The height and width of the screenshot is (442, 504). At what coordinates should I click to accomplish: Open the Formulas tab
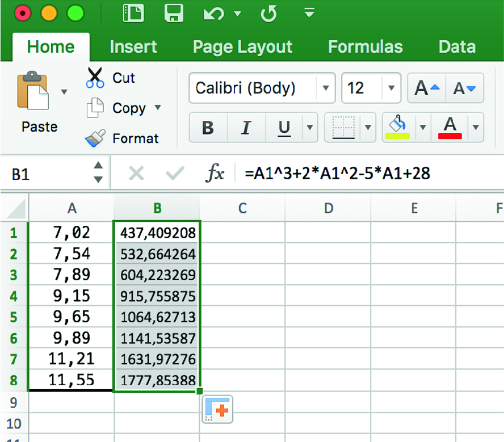(x=366, y=47)
